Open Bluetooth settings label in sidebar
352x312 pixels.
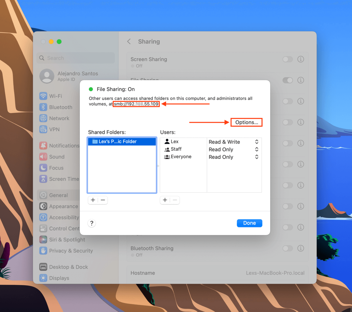click(x=61, y=107)
